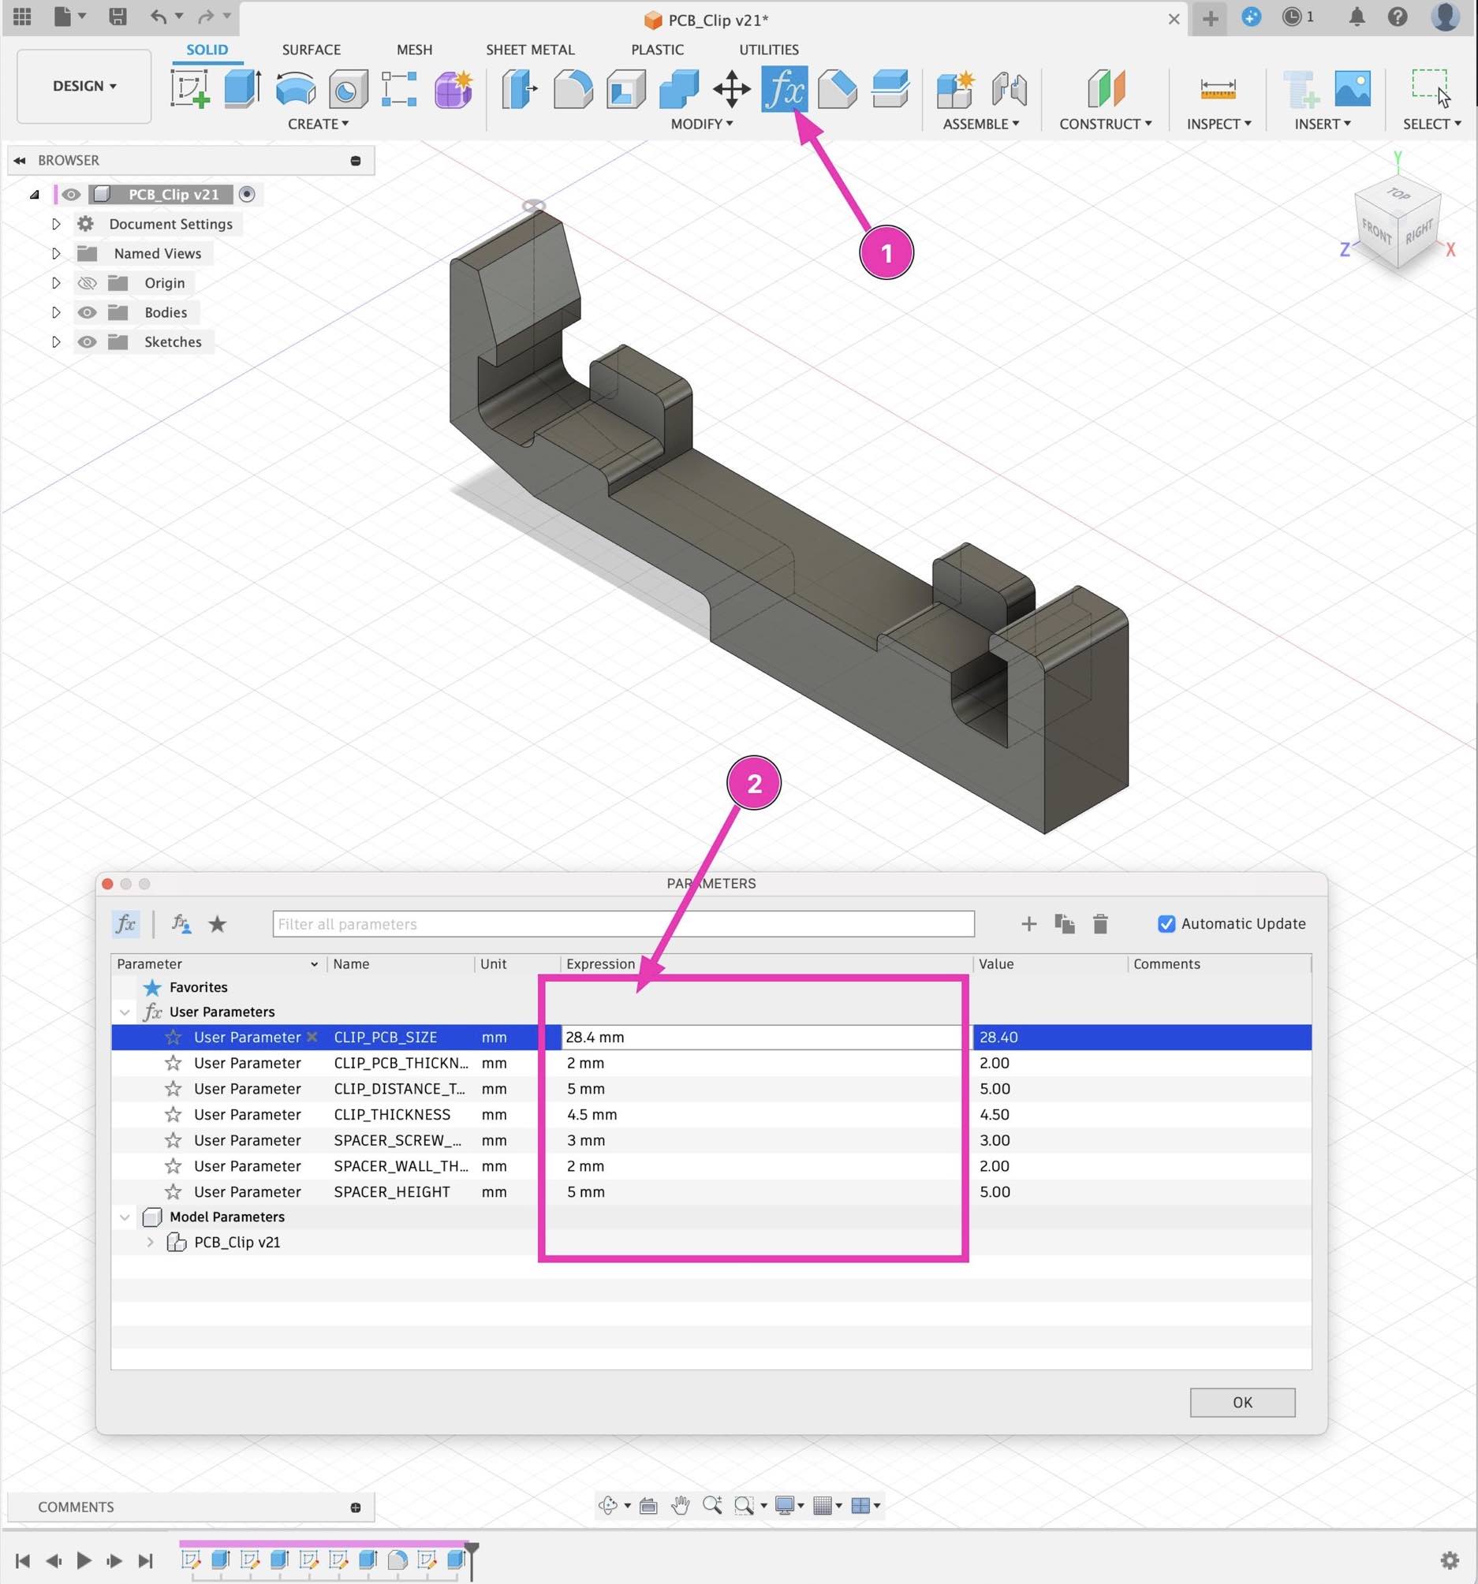Image resolution: width=1478 pixels, height=1584 pixels.
Task: Play the timeline
Action: (84, 1560)
